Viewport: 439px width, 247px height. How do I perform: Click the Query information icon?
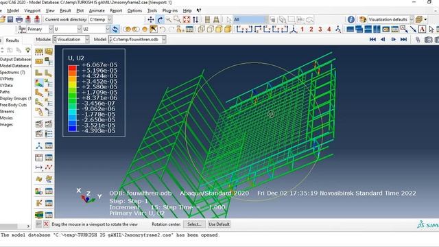coord(351,20)
